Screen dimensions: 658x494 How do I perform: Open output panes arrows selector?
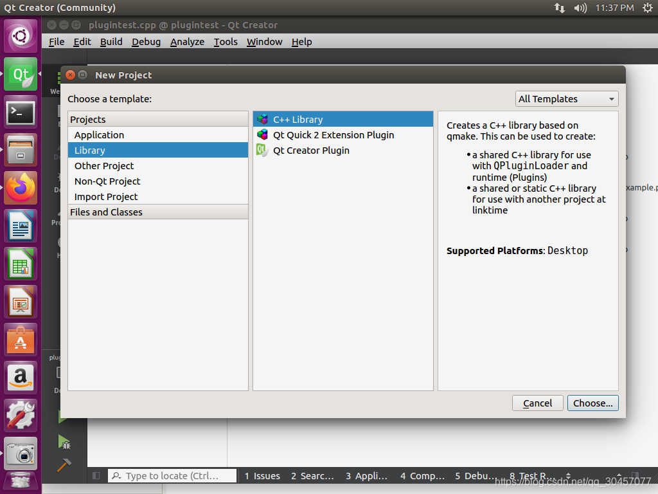pos(568,475)
